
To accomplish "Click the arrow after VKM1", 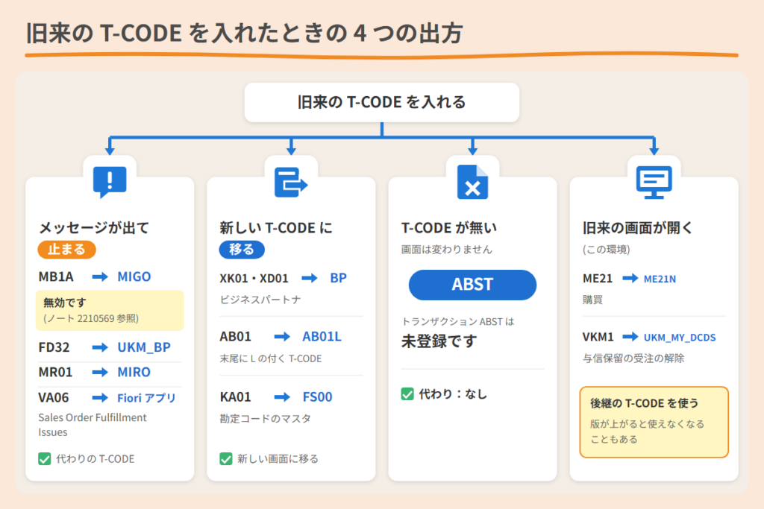I will (x=630, y=337).
